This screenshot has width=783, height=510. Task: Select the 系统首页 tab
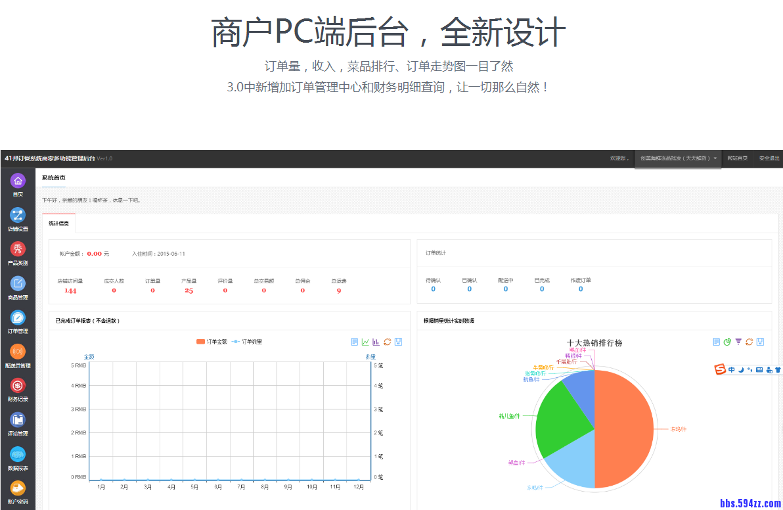click(53, 178)
